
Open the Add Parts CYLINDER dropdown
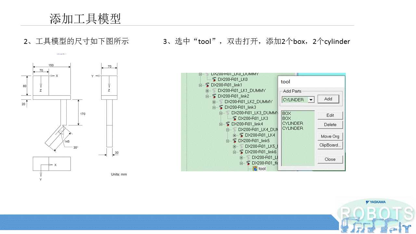pyautogui.click(x=311, y=100)
